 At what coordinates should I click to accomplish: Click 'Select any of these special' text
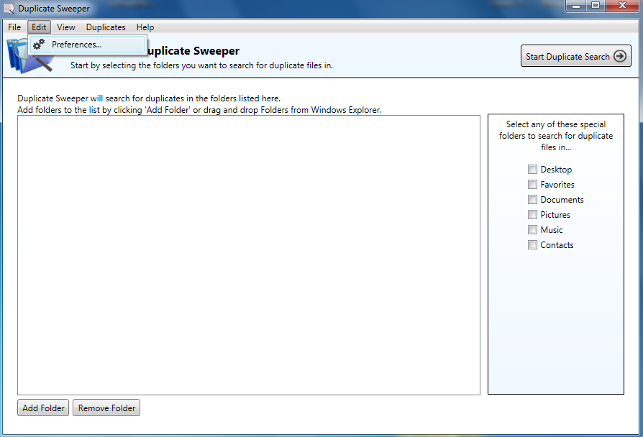[x=556, y=124]
